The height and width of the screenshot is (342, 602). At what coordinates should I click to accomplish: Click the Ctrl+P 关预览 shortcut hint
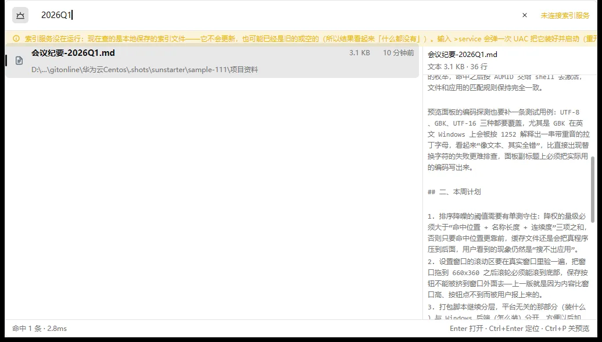(x=567, y=329)
